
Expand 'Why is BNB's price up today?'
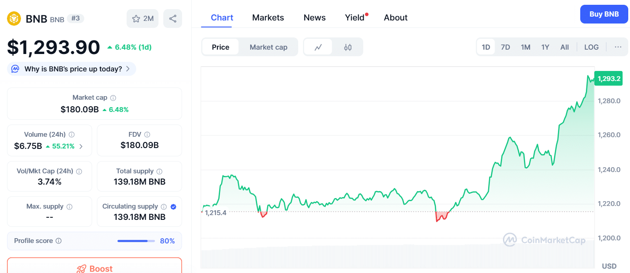click(72, 69)
